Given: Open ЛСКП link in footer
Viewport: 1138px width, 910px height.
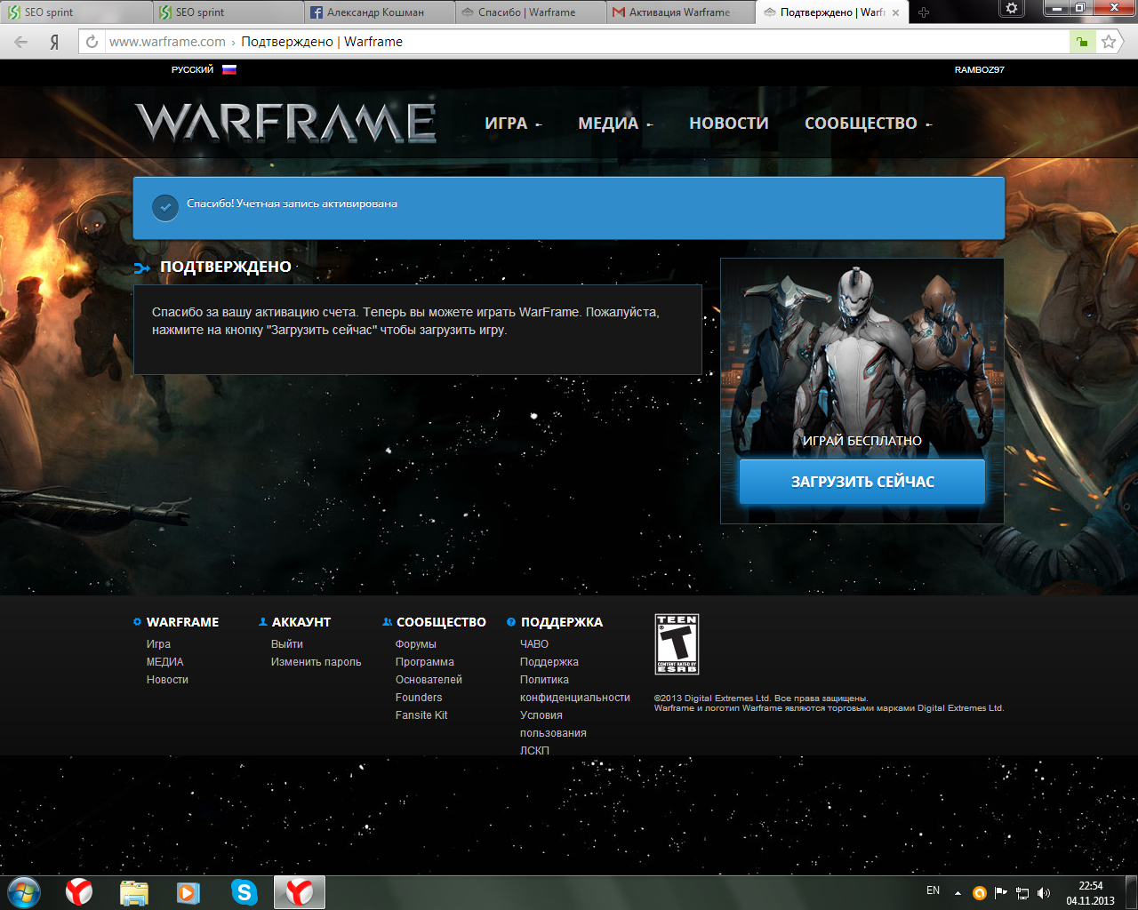Looking at the screenshot, I should point(534,751).
